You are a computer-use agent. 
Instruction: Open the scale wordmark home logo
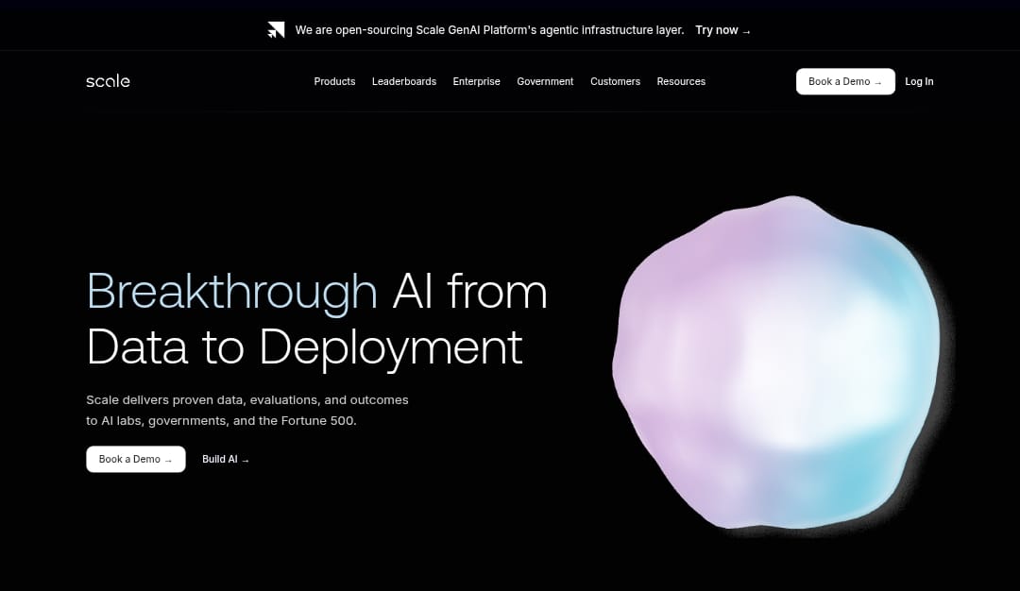[108, 81]
